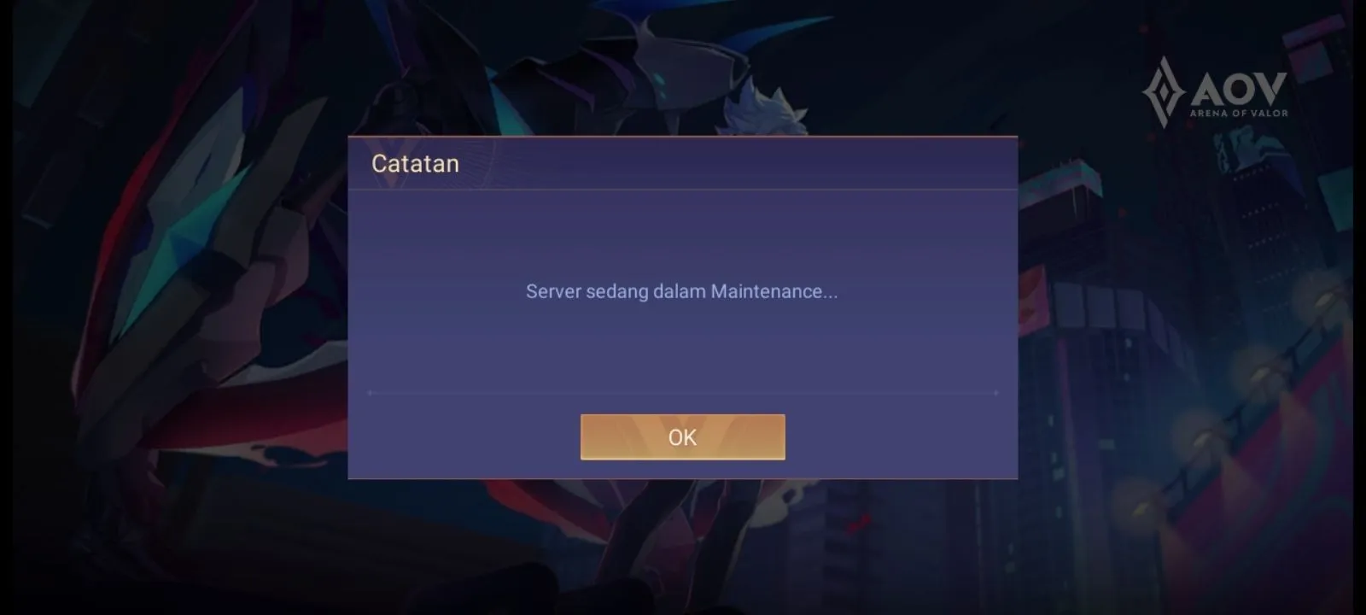Click the AOV diamond emblem icon
Viewport: 1366px width, 615px height.
coord(1165,91)
